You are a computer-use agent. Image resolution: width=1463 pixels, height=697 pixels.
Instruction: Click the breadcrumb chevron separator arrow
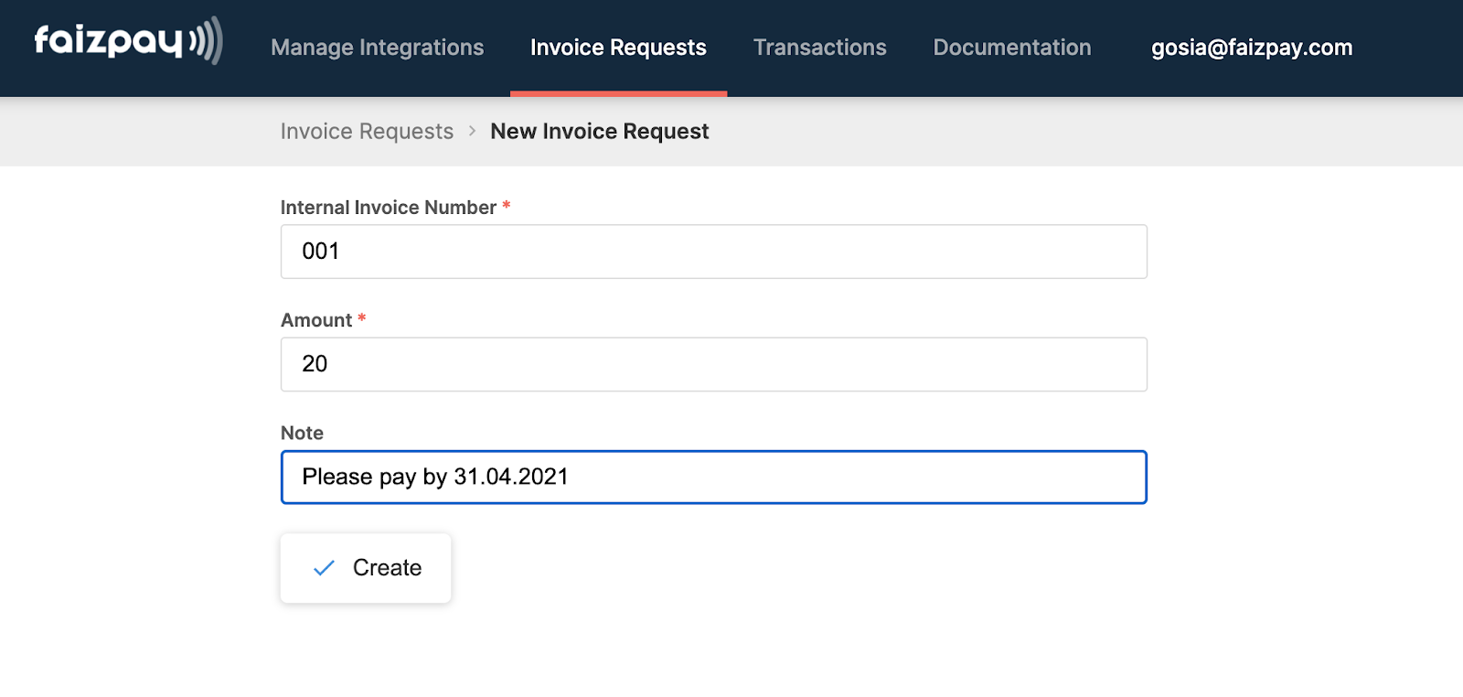click(x=472, y=131)
